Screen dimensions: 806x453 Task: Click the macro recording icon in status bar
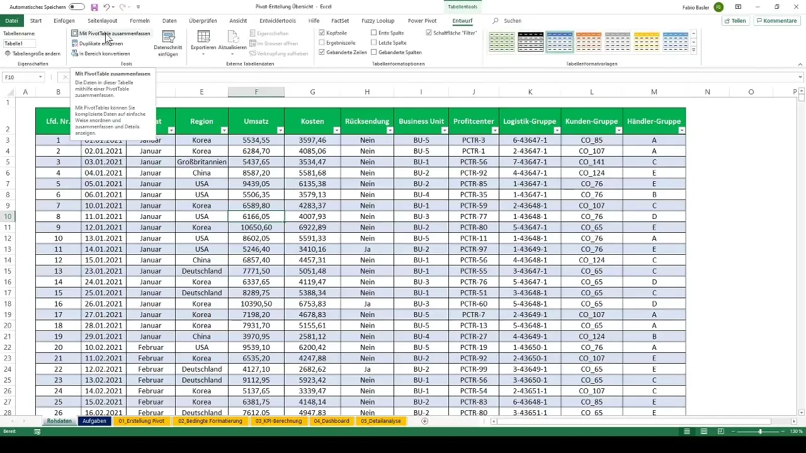click(x=37, y=432)
